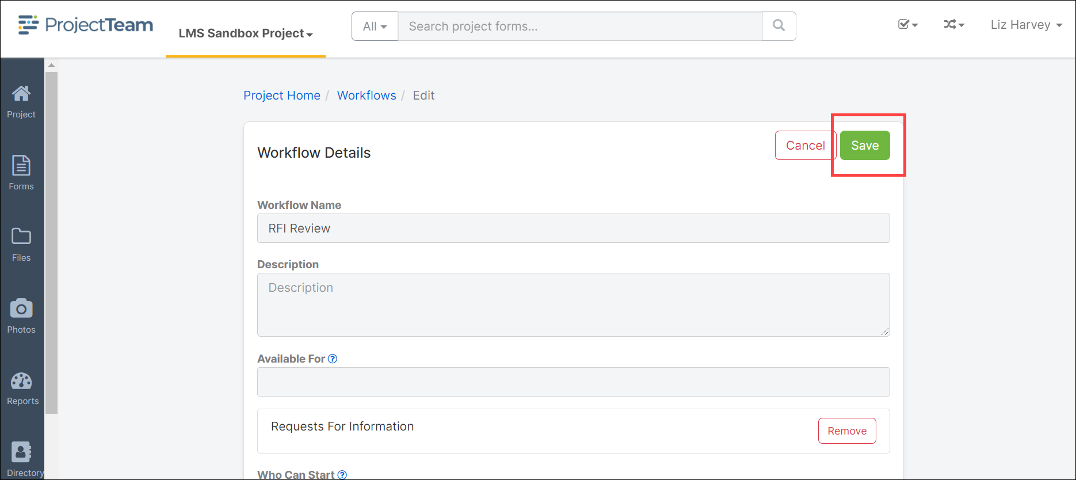Open the All search filter dropdown
1076x480 pixels.
point(375,26)
